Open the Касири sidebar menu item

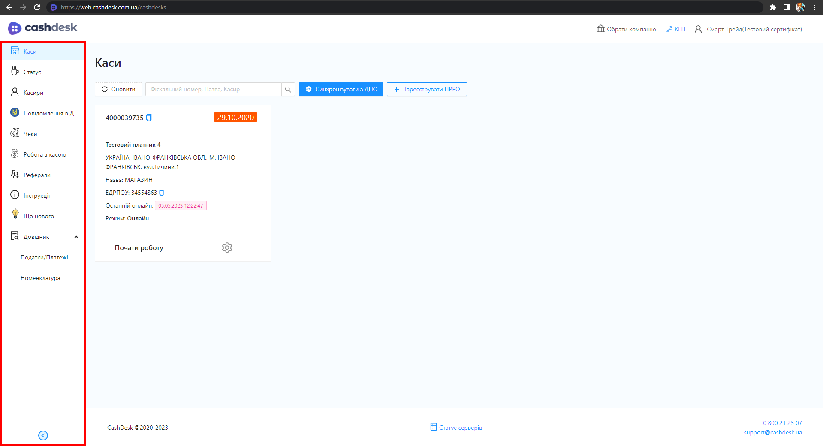pos(33,93)
